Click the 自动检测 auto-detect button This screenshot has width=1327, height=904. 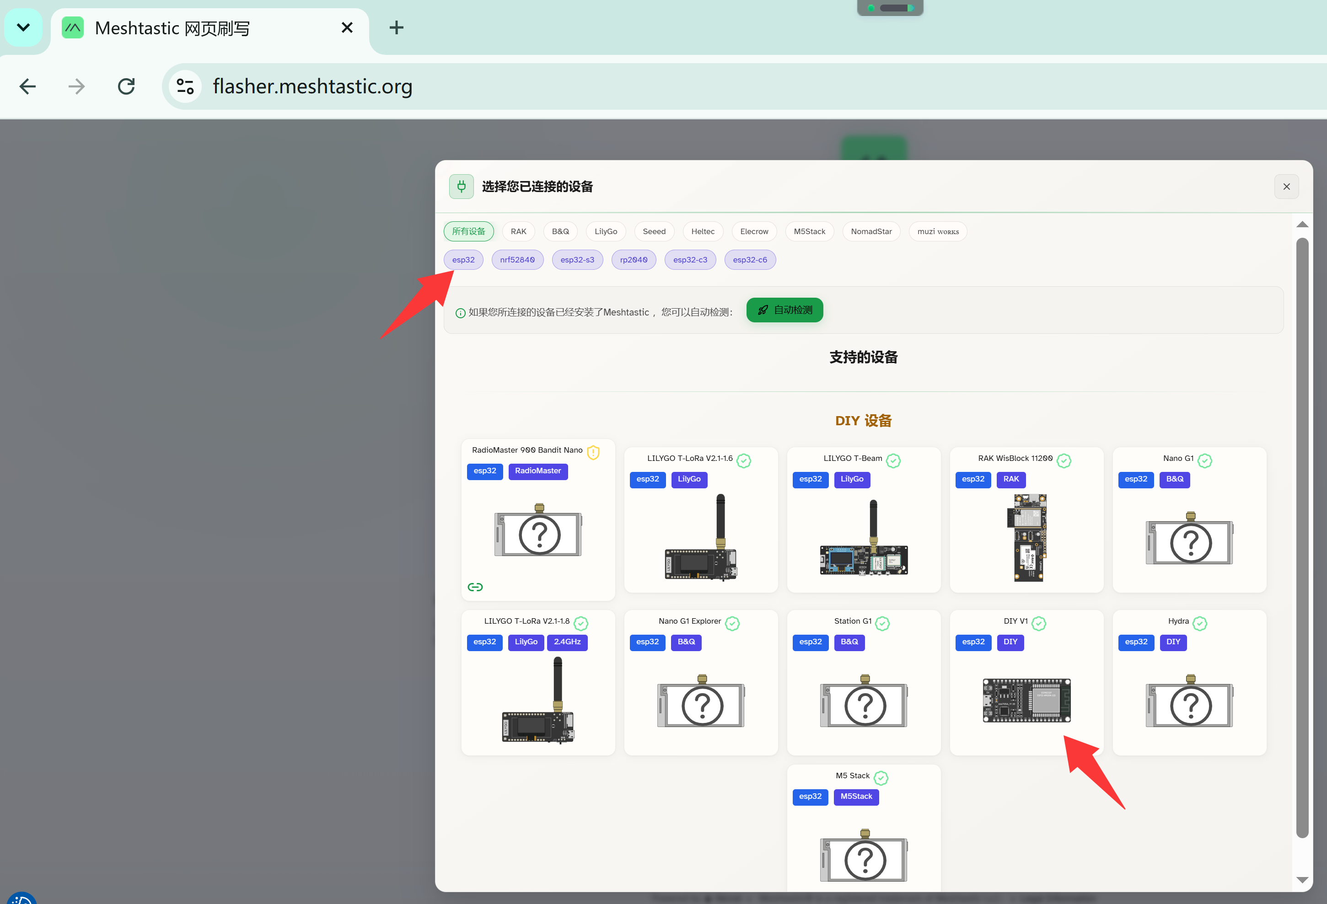(784, 310)
